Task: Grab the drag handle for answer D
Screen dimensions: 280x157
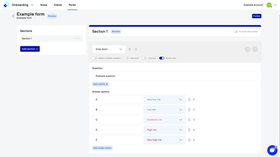Action: click(x=189, y=130)
